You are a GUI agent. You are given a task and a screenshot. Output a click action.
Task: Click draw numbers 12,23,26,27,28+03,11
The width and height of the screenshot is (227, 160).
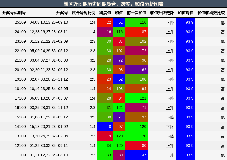[49, 32]
